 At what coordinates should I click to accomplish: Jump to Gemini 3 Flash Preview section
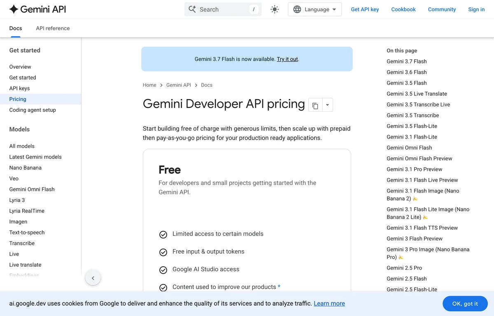(415, 238)
